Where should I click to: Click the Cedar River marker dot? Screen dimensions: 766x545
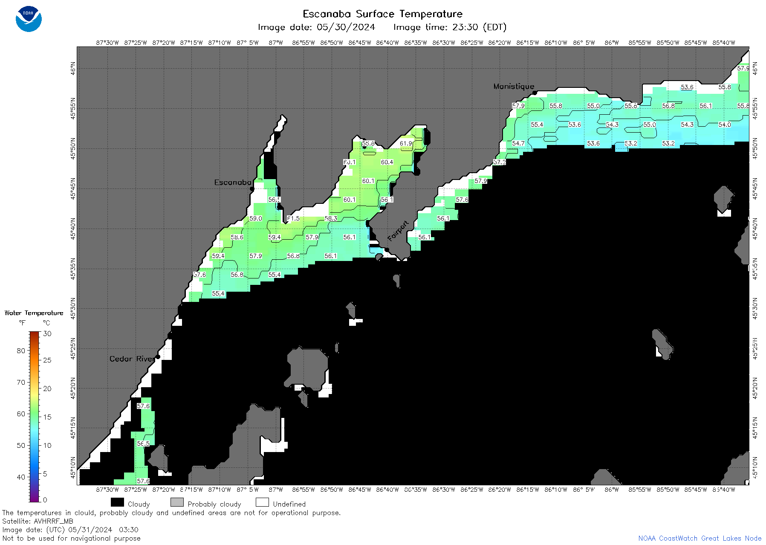coord(158,357)
